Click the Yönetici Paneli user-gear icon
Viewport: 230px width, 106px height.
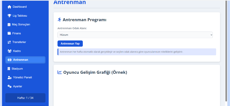(9, 78)
